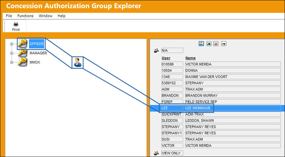Select user cell ADM
This screenshot has height=157, width=285.
tap(172, 89)
